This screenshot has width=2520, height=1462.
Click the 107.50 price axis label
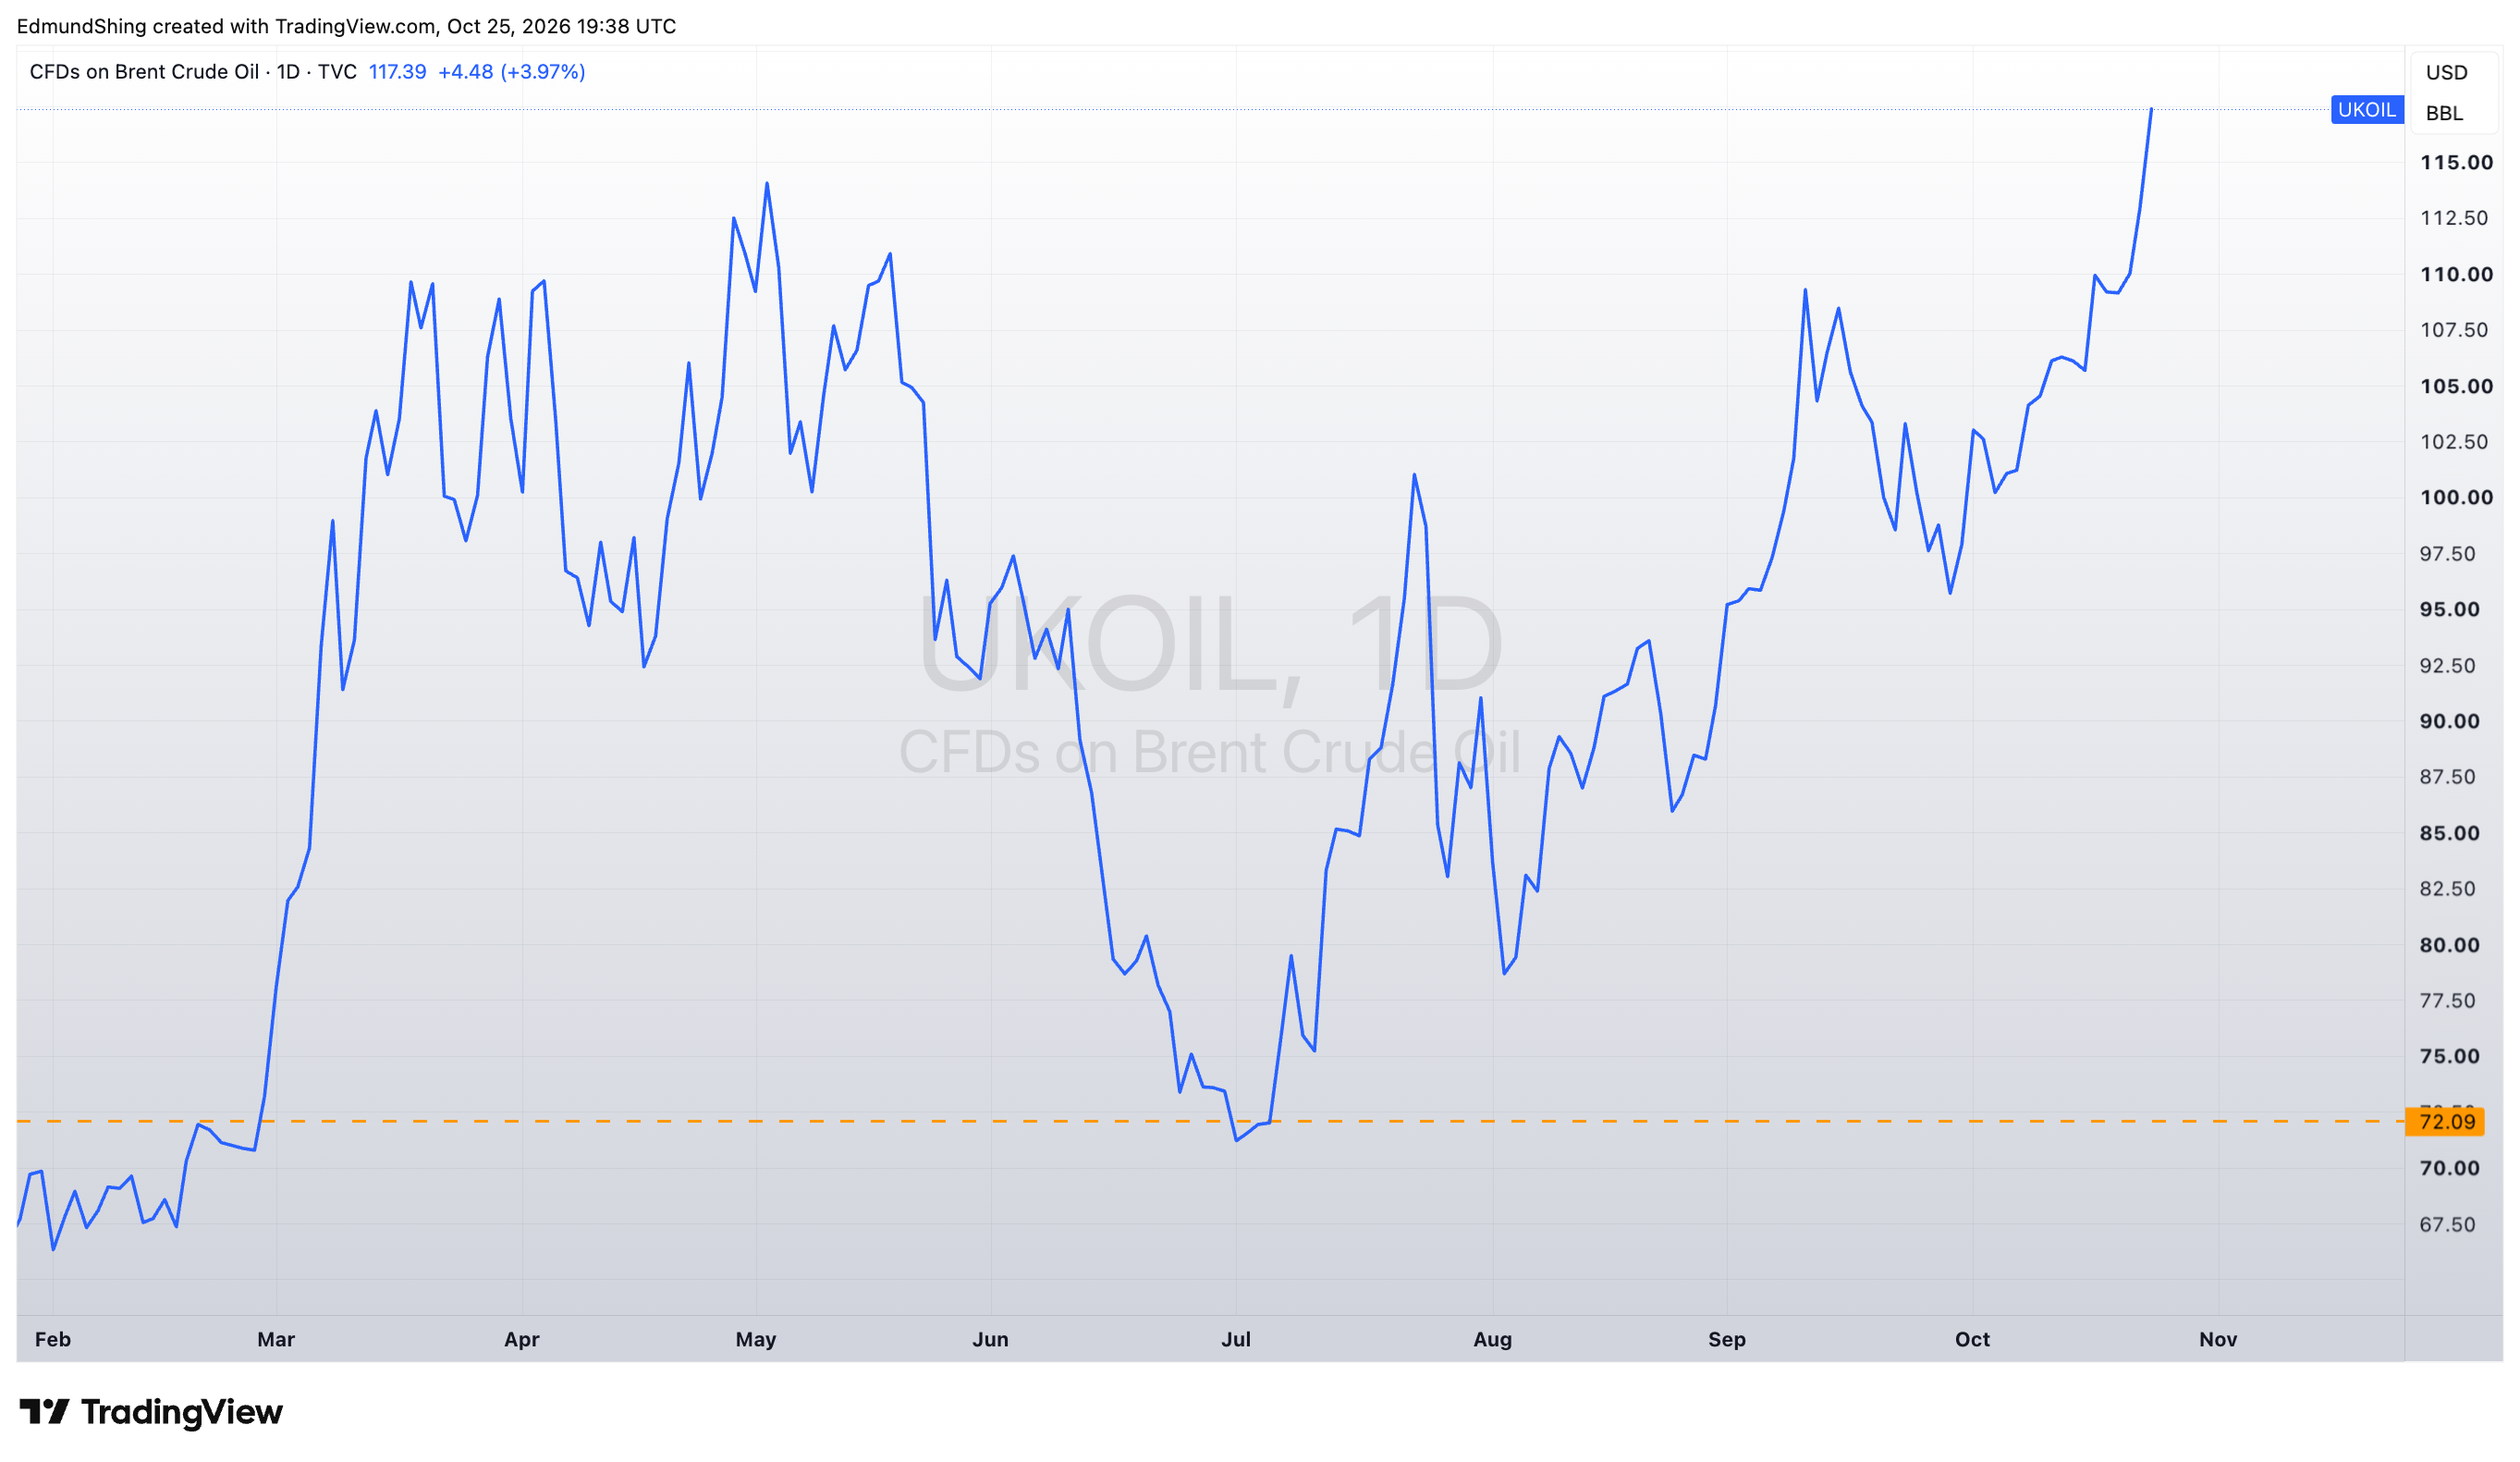coord(2453,330)
